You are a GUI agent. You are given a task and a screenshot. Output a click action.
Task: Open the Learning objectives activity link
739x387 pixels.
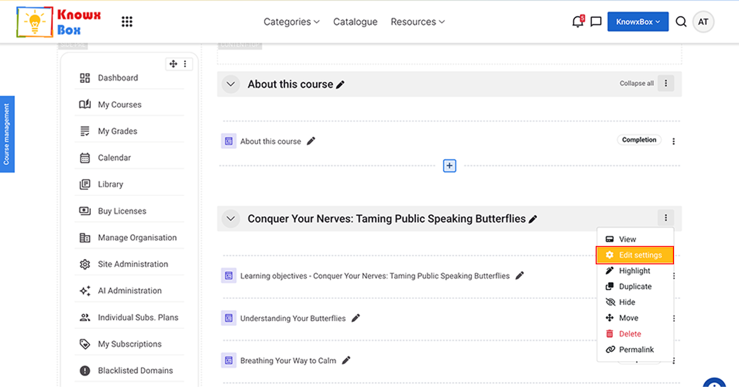click(x=375, y=276)
